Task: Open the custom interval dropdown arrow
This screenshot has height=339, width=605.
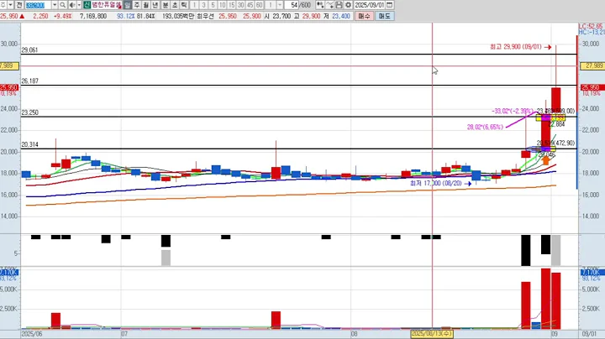Action: [x=280, y=5]
